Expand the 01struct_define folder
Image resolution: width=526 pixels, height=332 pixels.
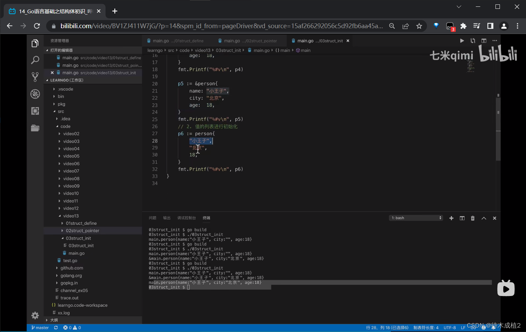[x=81, y=223]
